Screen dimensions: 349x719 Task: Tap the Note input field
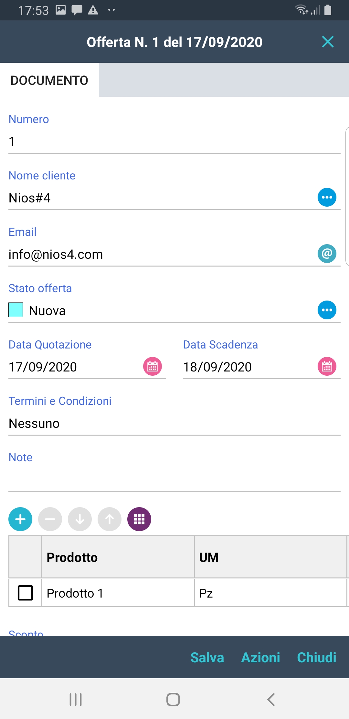174,479
